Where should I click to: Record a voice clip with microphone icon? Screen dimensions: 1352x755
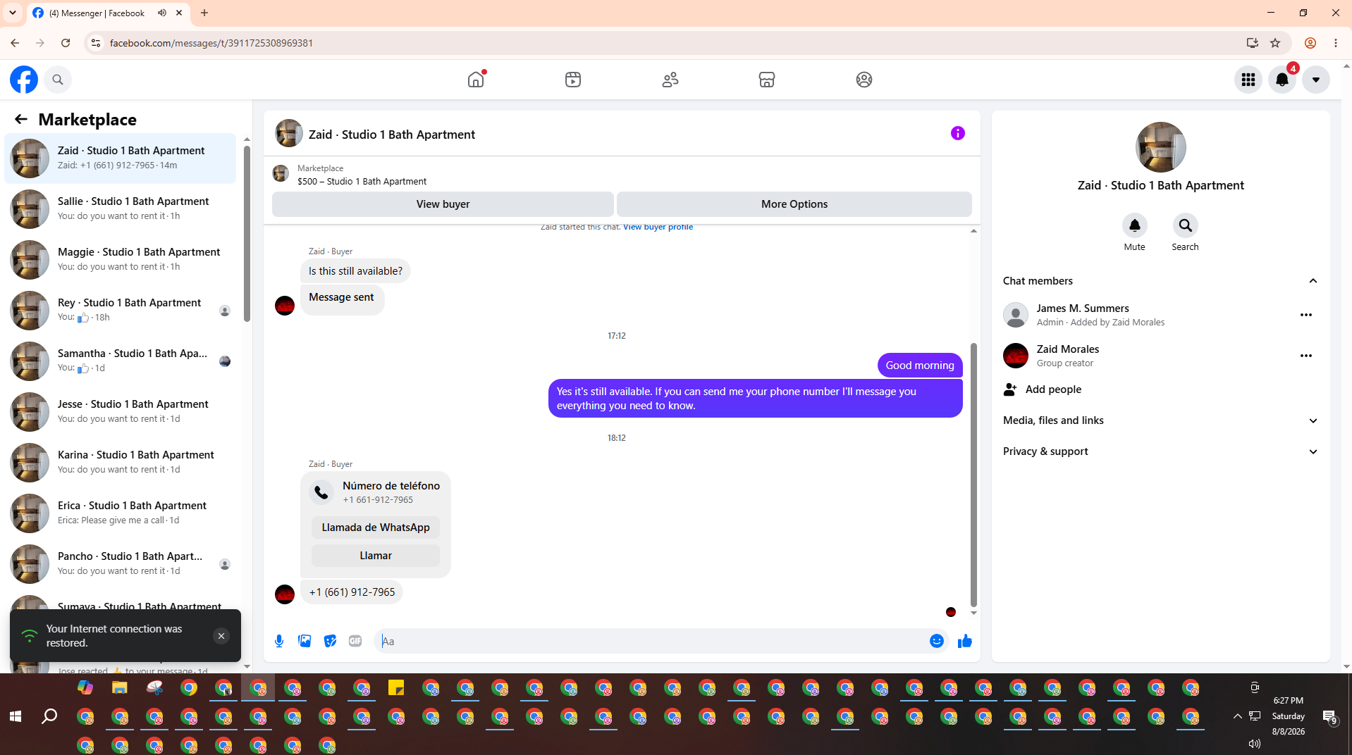[279, 641]
